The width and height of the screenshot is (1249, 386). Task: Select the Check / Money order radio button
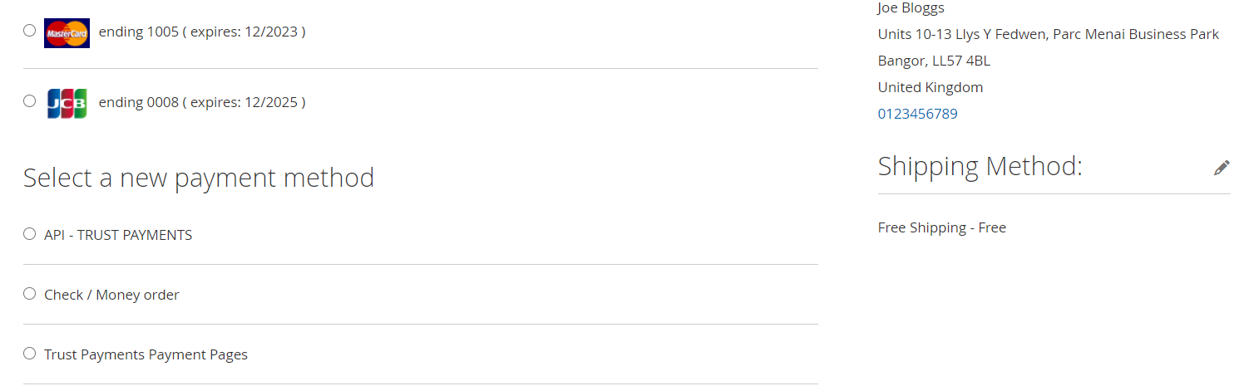click(x=30, y=294)
